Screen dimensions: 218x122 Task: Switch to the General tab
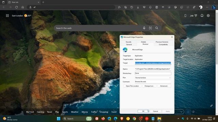pyautogui.click(x=129, y=44)
